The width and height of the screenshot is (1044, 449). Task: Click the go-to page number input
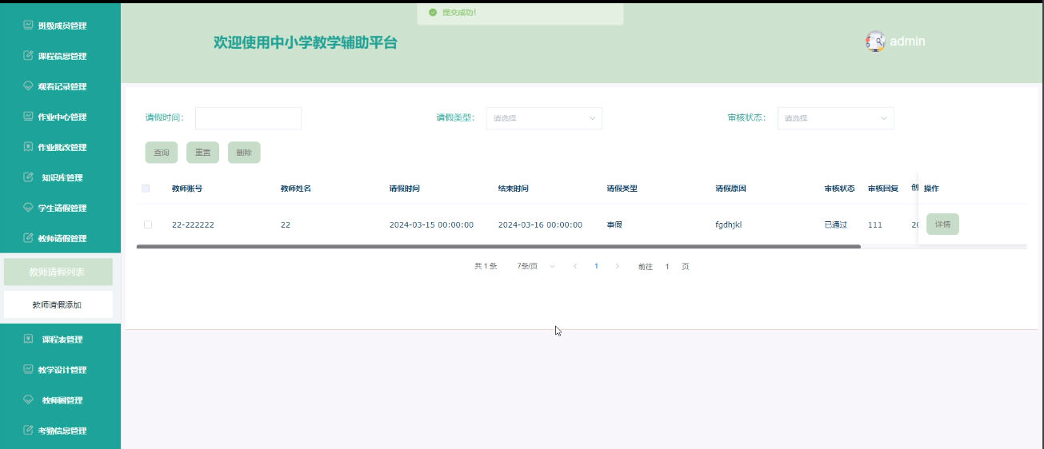pos(667,266)
